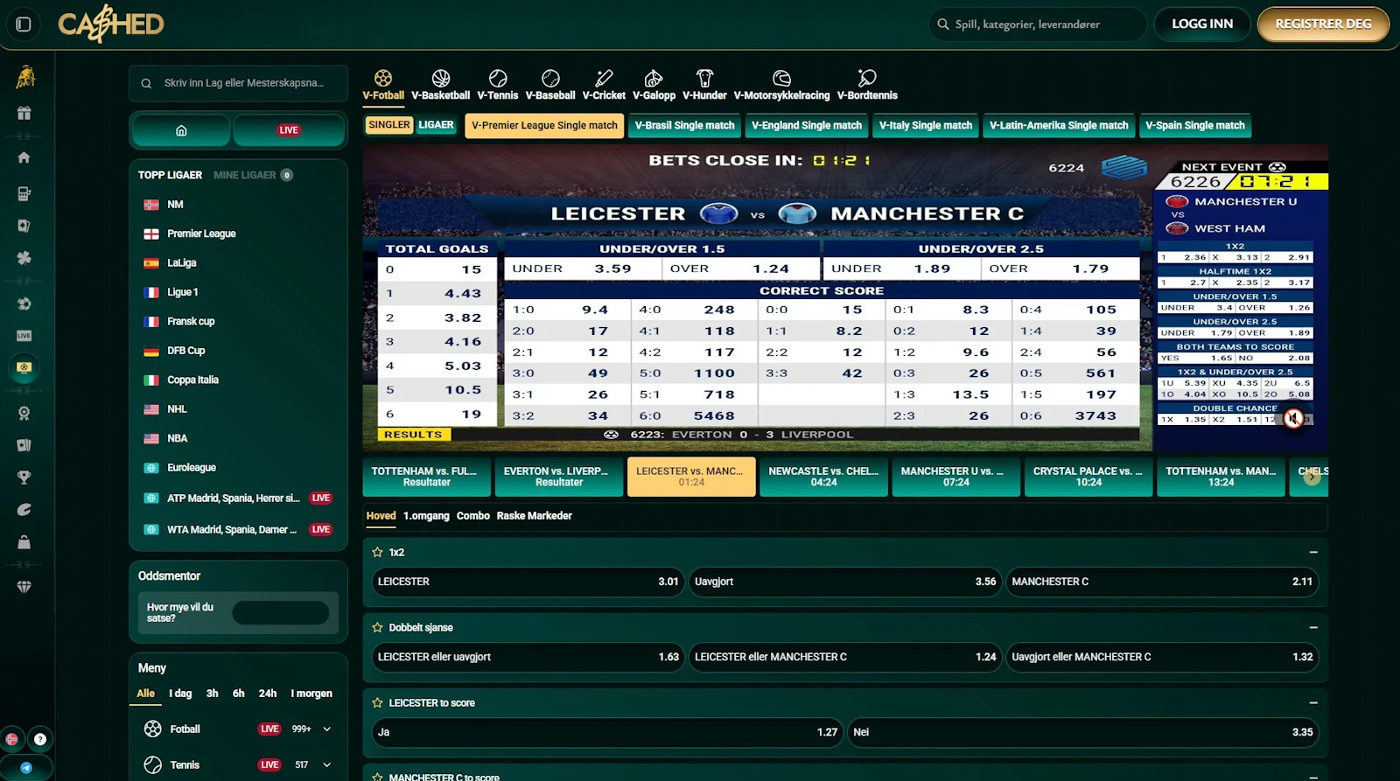The image size is (1400, 781).
Task: Show more matches with the right arrow
Action: (1311, 477)
